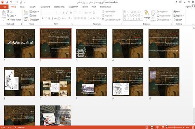The height and width of the screenshot is (129, 195).
Task: Insert a New Slide
Action: coord(26,16)
